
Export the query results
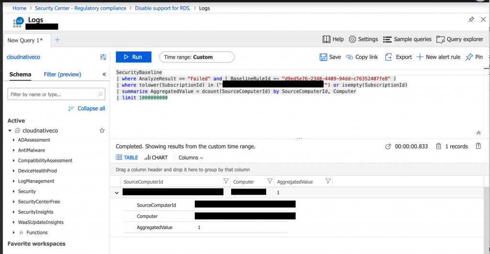coord(399,57)
